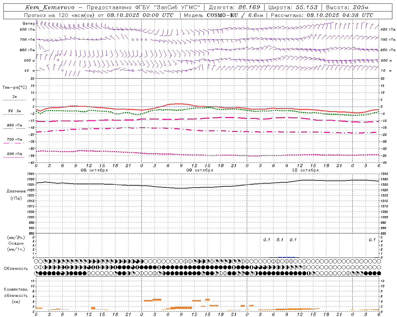Click the calm-wind circle in the 500 м row
The height and width of the screenshot is (317, 397).
(58, 60)
